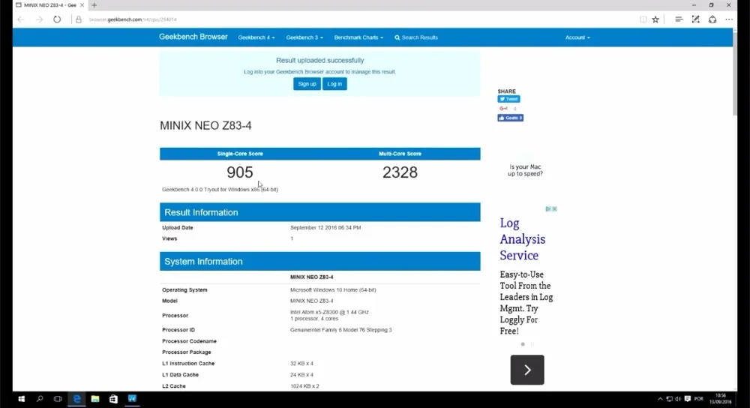Click the Log in button
Viewport: 750px width, 408px height.
click(x=334, y=84)
